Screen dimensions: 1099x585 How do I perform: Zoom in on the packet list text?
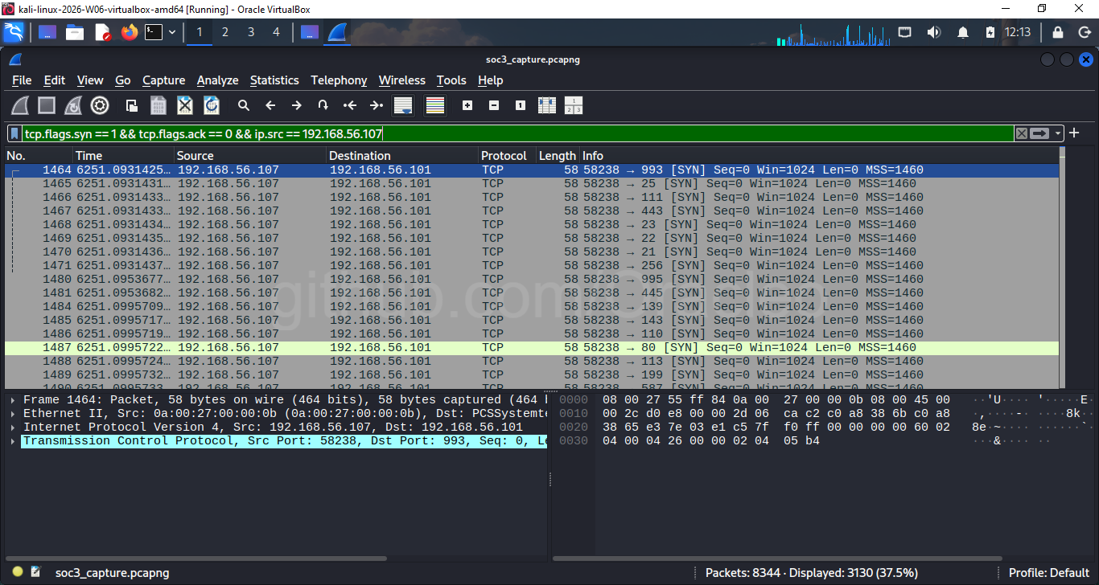pos(467,105)
